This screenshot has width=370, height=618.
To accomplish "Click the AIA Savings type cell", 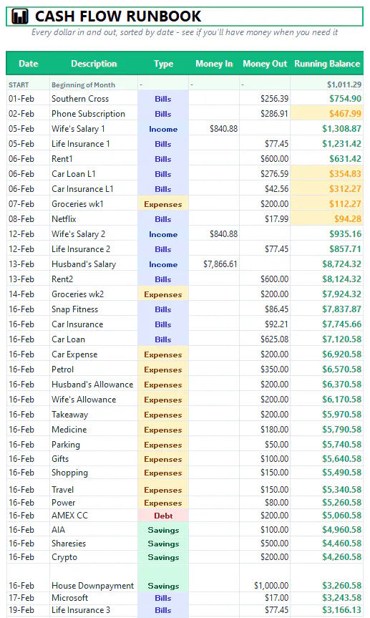I will pyautogui.click(x=163, y=530).
